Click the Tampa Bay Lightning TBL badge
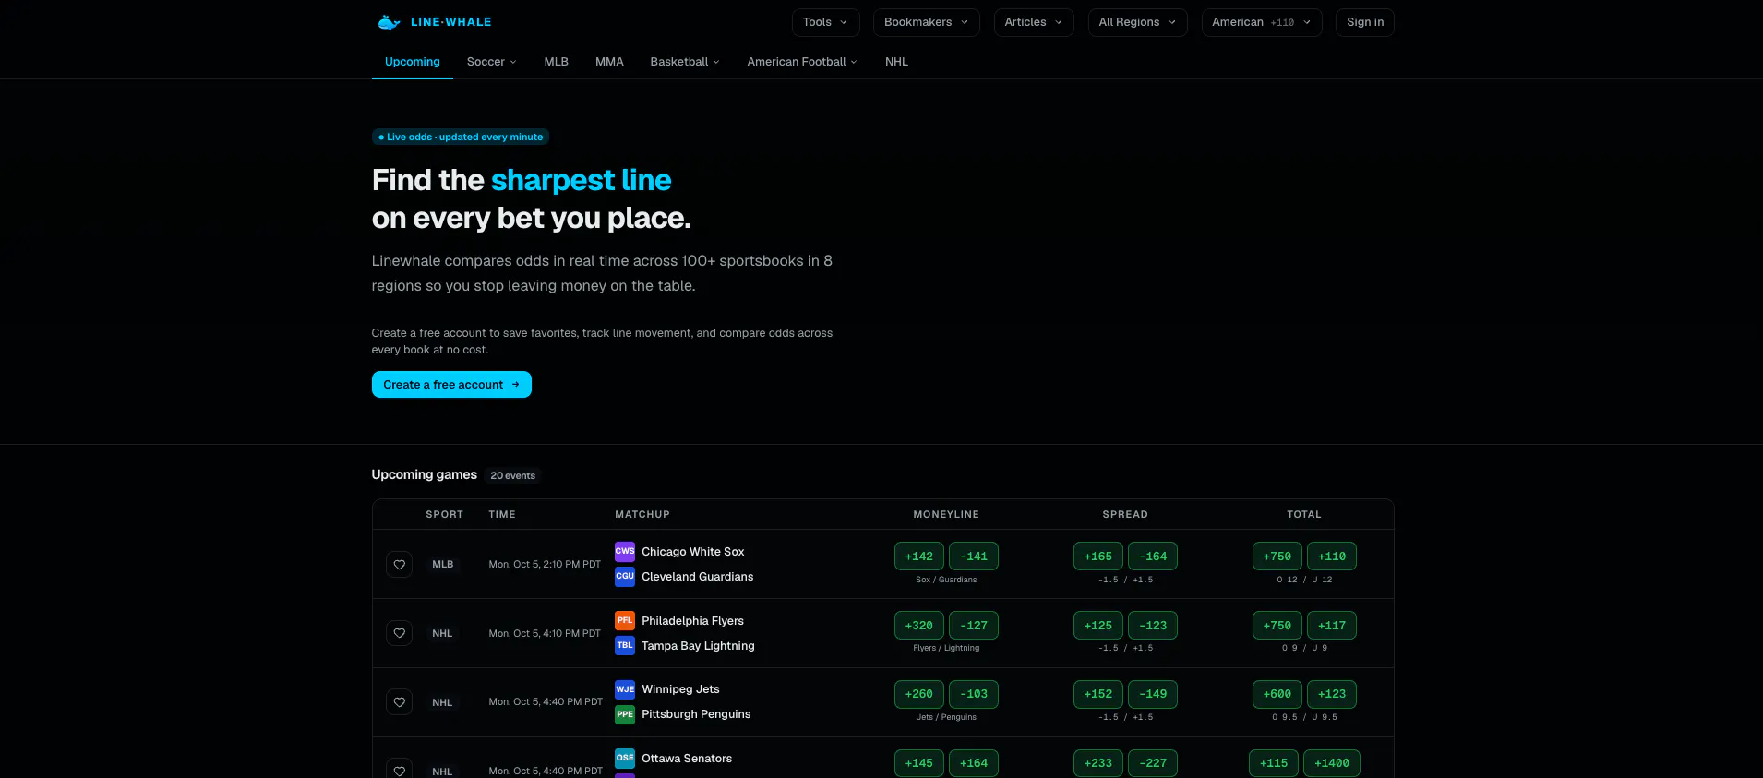The image size is (1763, 778). 625,645
